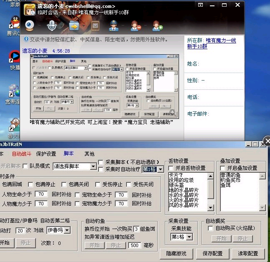
Task: Click 隐藏游戏 button
Action: [177, 254]
